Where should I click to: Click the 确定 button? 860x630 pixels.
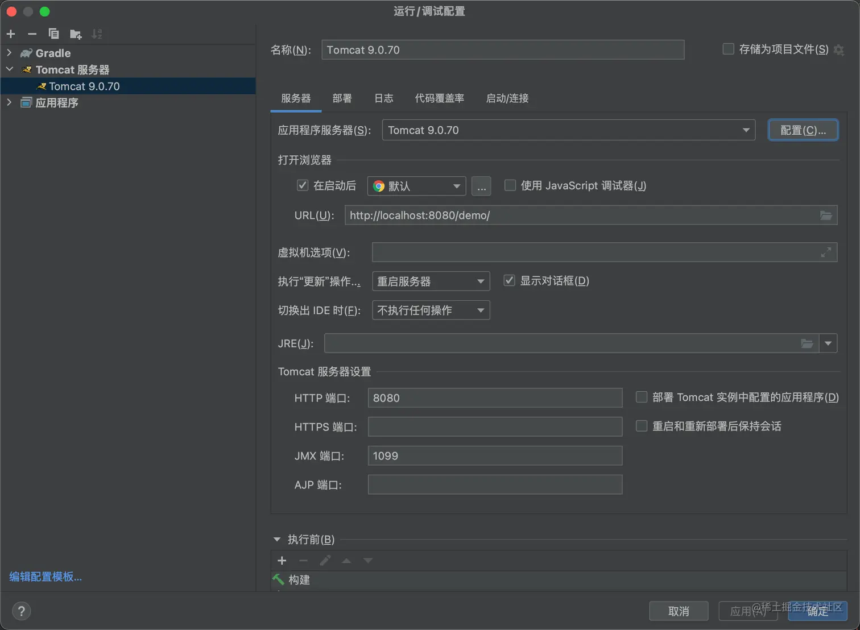tap(817, 611)
